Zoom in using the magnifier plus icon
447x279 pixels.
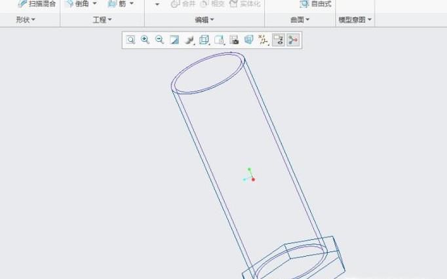point(146,40)
